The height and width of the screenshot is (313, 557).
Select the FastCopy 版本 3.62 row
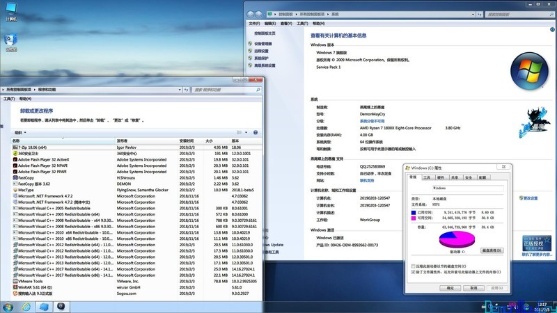135,184
